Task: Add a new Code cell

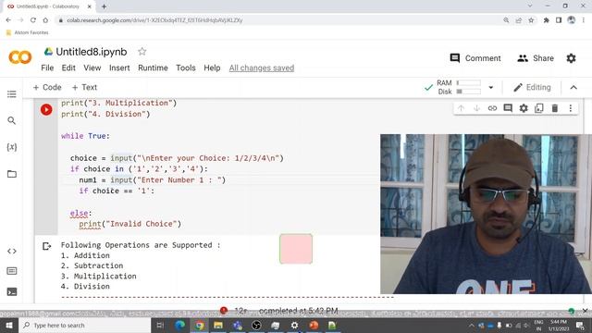Action: pos(47,87)
